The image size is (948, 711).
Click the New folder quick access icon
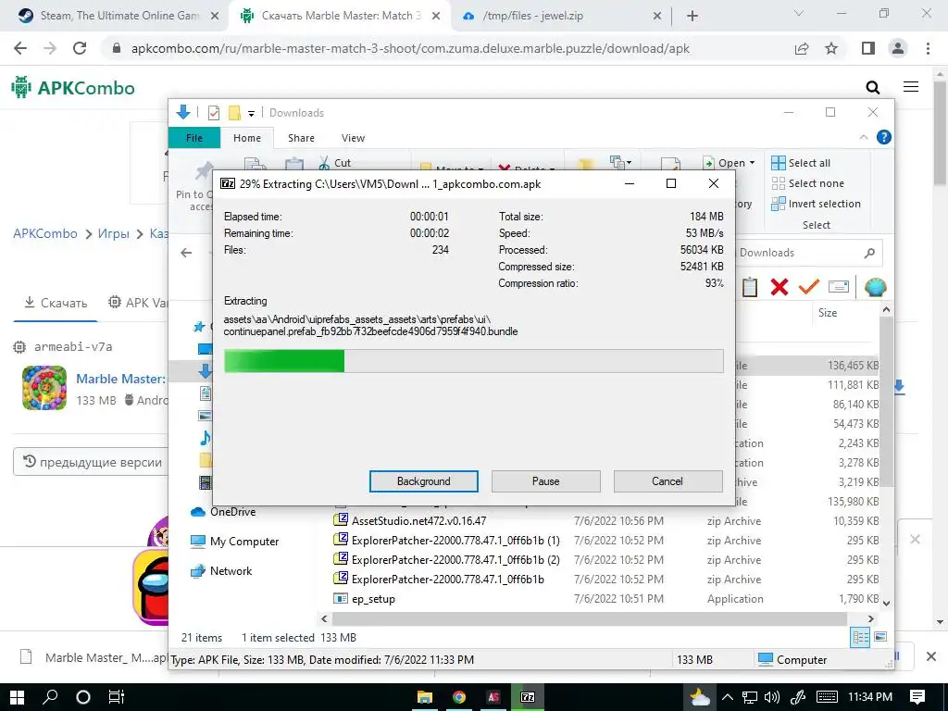[234, 112]
